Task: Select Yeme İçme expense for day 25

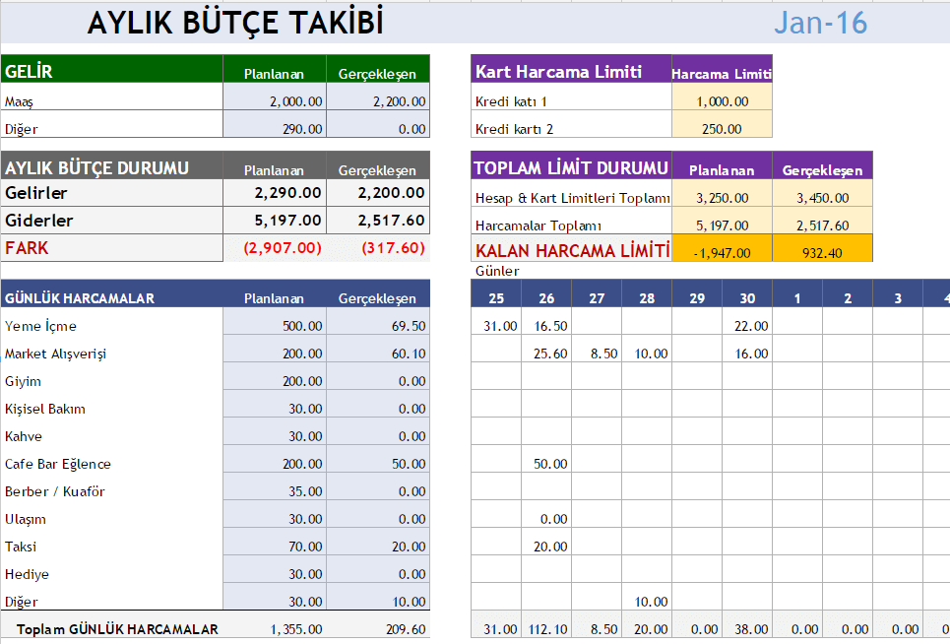Action: [496, 326]
